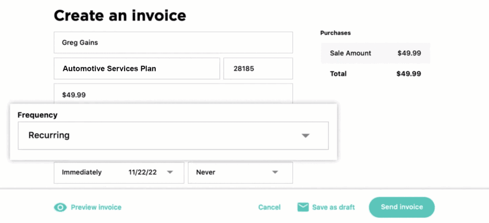
Task: Click Save as draft
Action: tap(333, 207)
